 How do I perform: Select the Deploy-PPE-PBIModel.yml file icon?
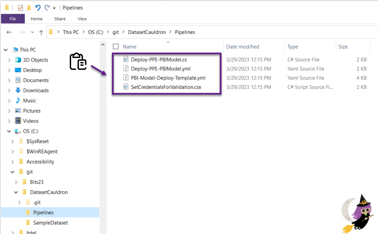(x=126, y=68)
